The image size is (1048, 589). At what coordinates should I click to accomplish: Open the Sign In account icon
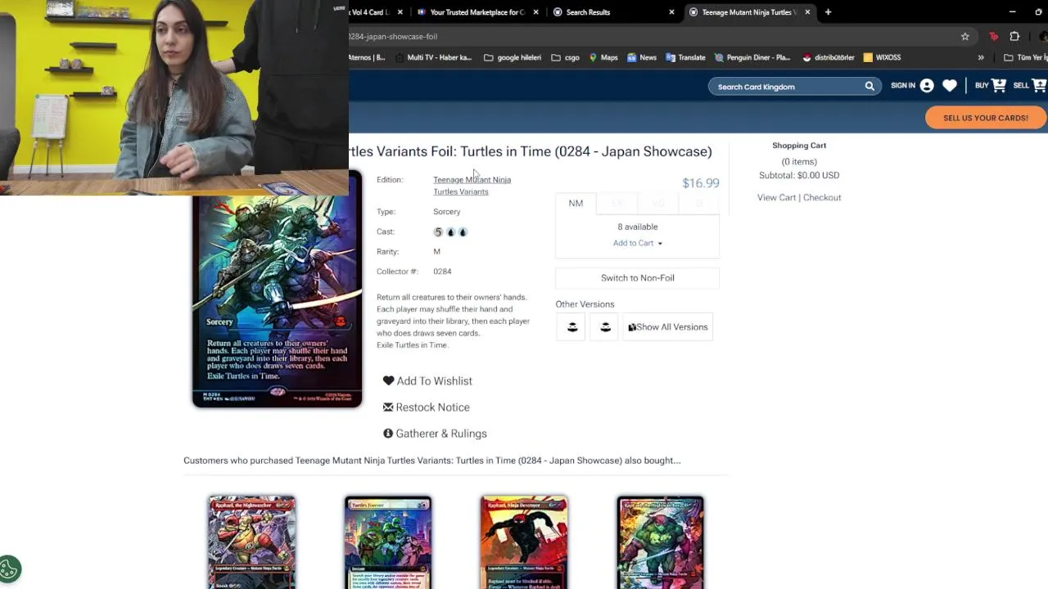(927, 86)
